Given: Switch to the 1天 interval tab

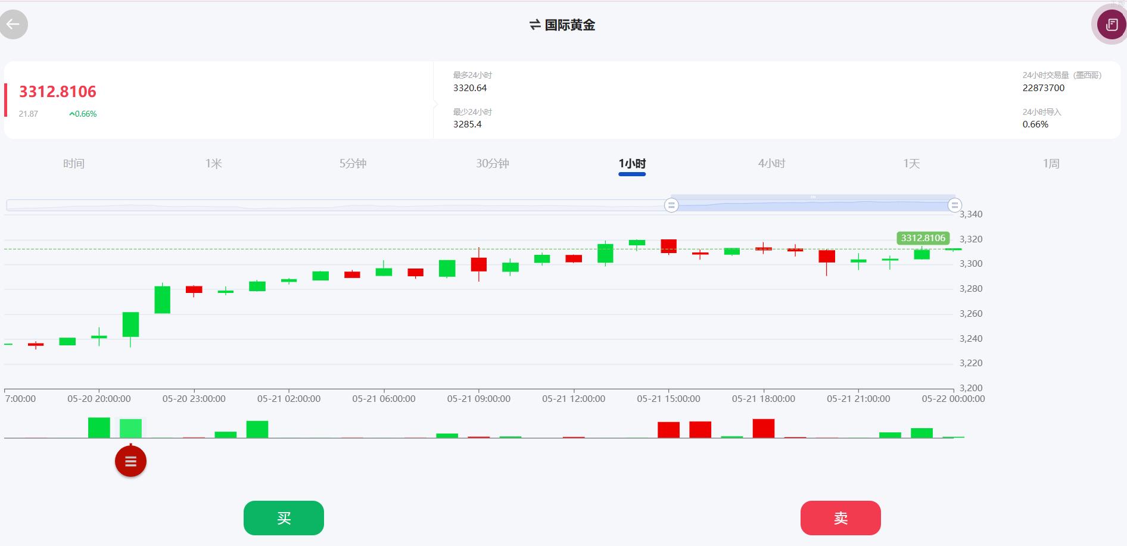Looking at the screenshot, I should 911,164.
